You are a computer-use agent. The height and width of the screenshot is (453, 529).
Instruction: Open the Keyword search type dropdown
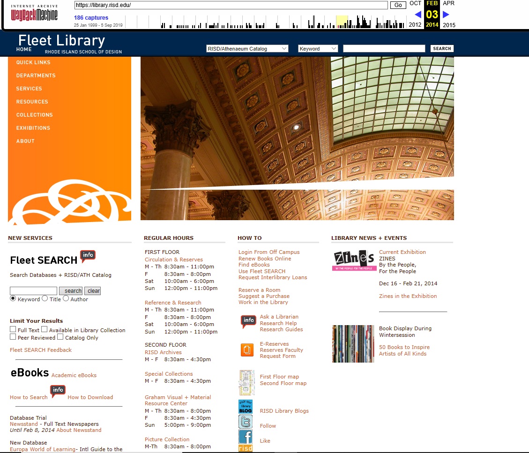[318, 49]
